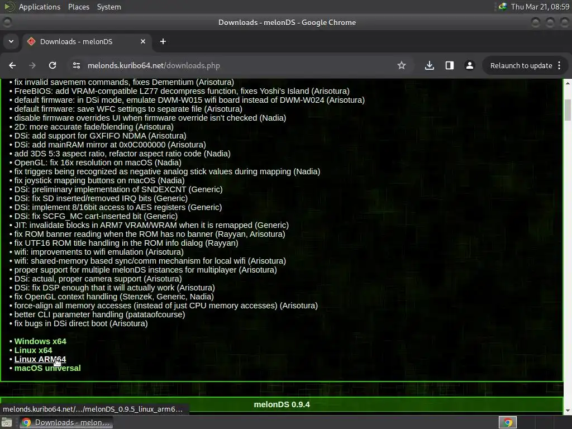Expand the tab search dropdown arrow

11,41
